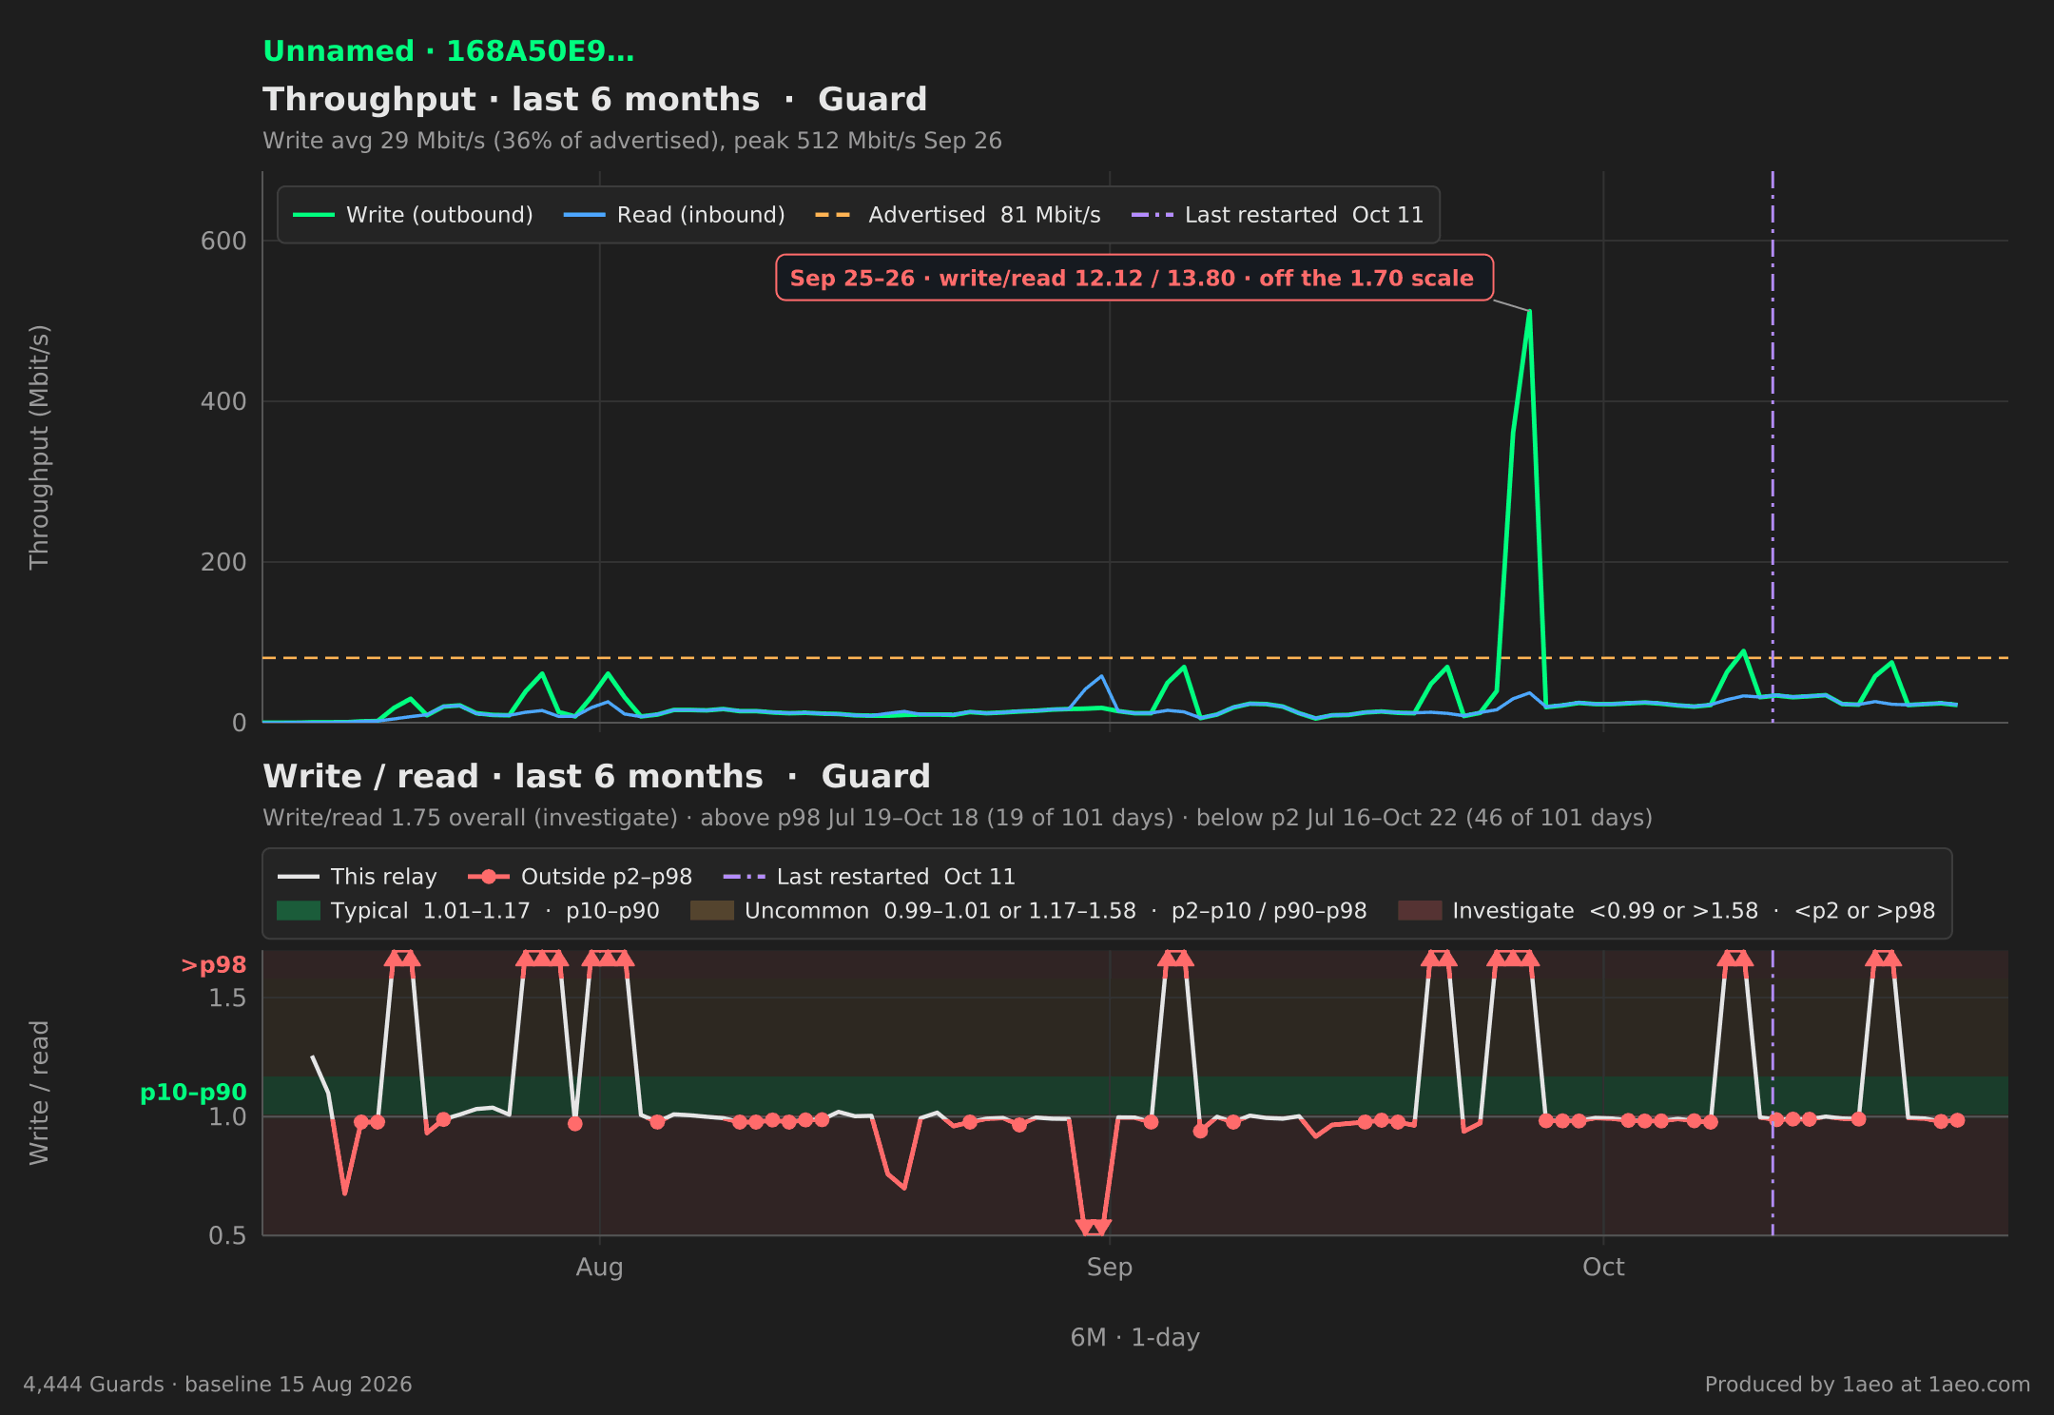Click the purple restart line in throughput chart
This screenshot has height=1415, width=2054.
[1773, 447]
